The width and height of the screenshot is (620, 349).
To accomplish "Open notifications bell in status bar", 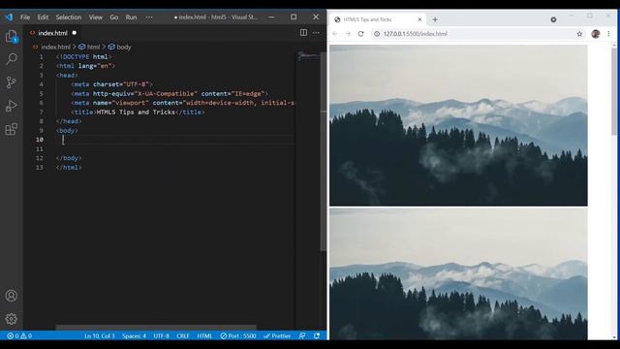I will point(317,336).
